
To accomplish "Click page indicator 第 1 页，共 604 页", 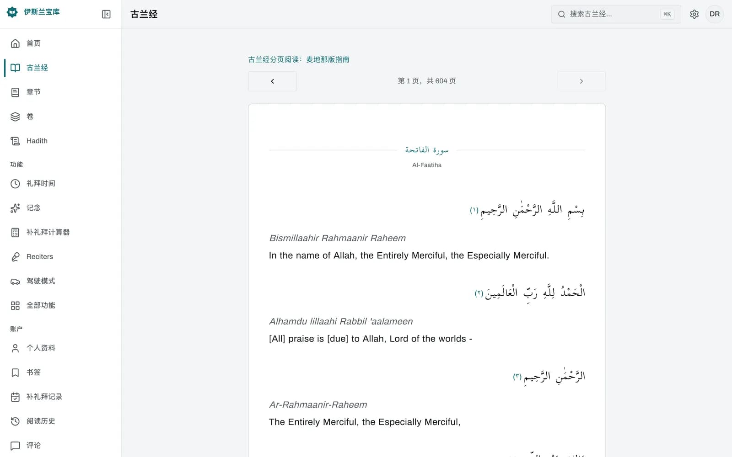I will [x=427, y=81].
